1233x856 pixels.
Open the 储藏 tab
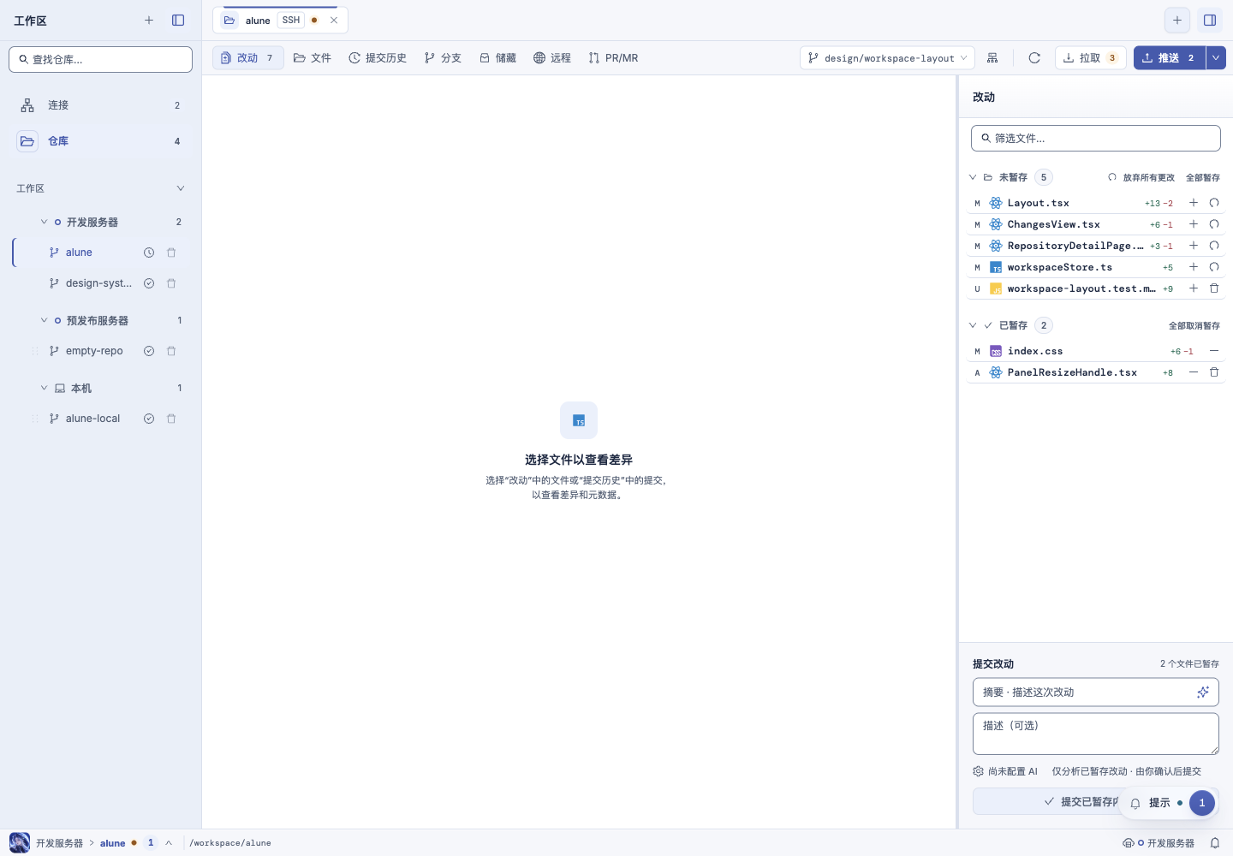497,58
